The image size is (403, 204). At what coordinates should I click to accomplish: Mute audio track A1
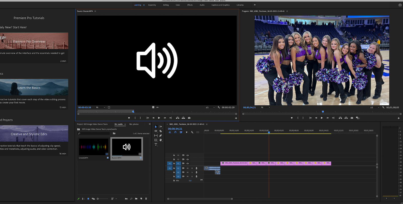187,168
